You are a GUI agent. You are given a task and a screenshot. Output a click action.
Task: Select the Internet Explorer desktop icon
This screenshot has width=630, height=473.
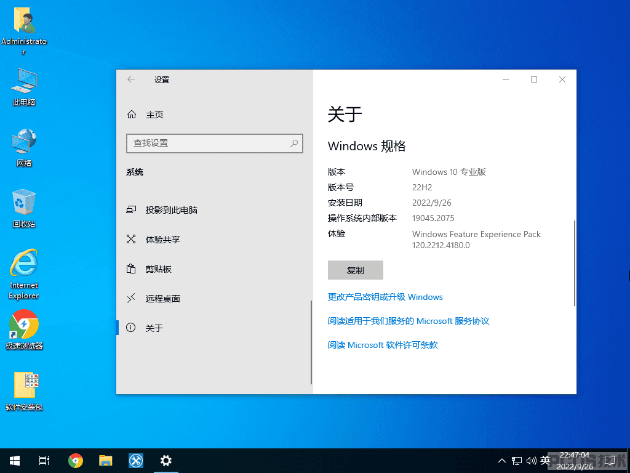(x=24, y=274)
